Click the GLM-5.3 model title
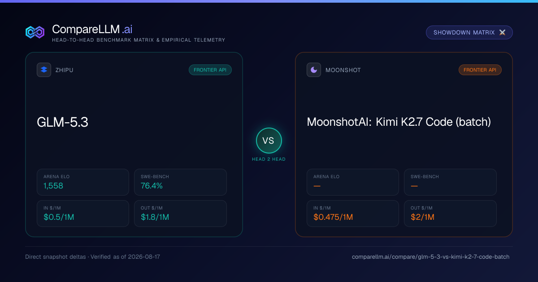Viewport: 538px width, 282px height. tap(62, 122)
